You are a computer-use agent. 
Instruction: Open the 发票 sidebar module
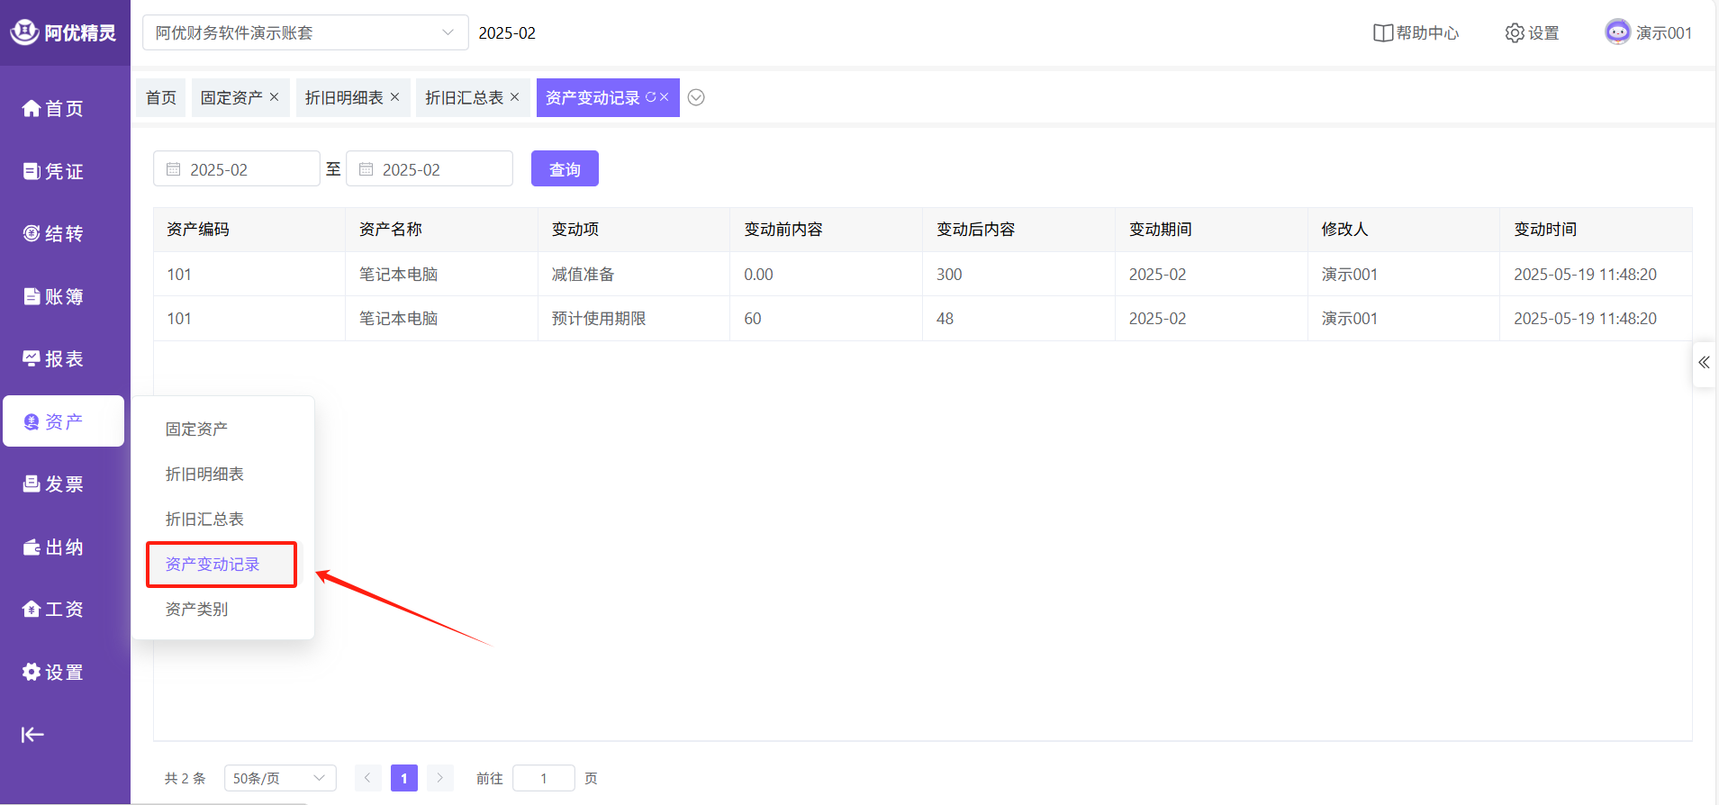[x=53, y=484]
